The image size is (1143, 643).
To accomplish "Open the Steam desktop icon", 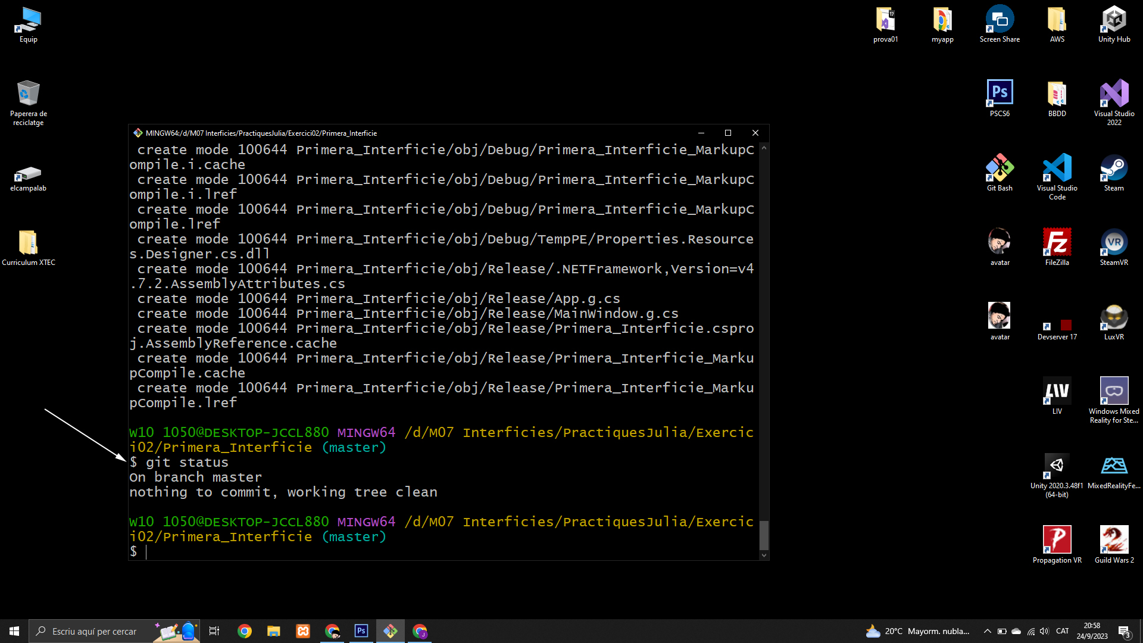I will (x=1114, y=170).
